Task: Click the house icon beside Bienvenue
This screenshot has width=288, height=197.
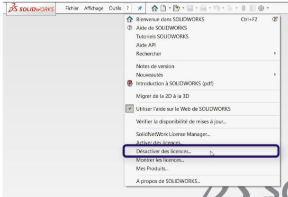Action: (130, 19)
